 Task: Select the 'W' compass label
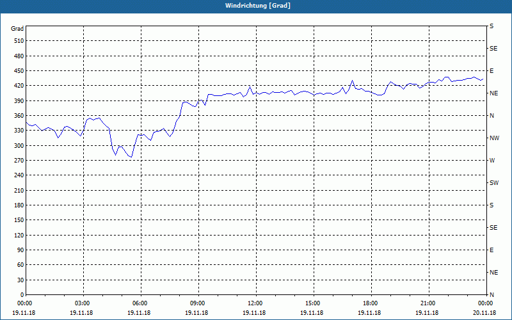click(x=492, y=161)
